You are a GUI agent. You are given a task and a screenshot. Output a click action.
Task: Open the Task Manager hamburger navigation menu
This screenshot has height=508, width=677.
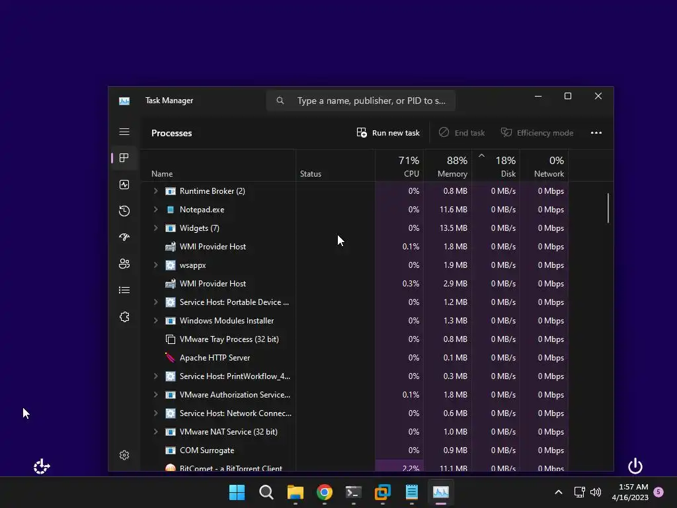(x=124, y=132)
